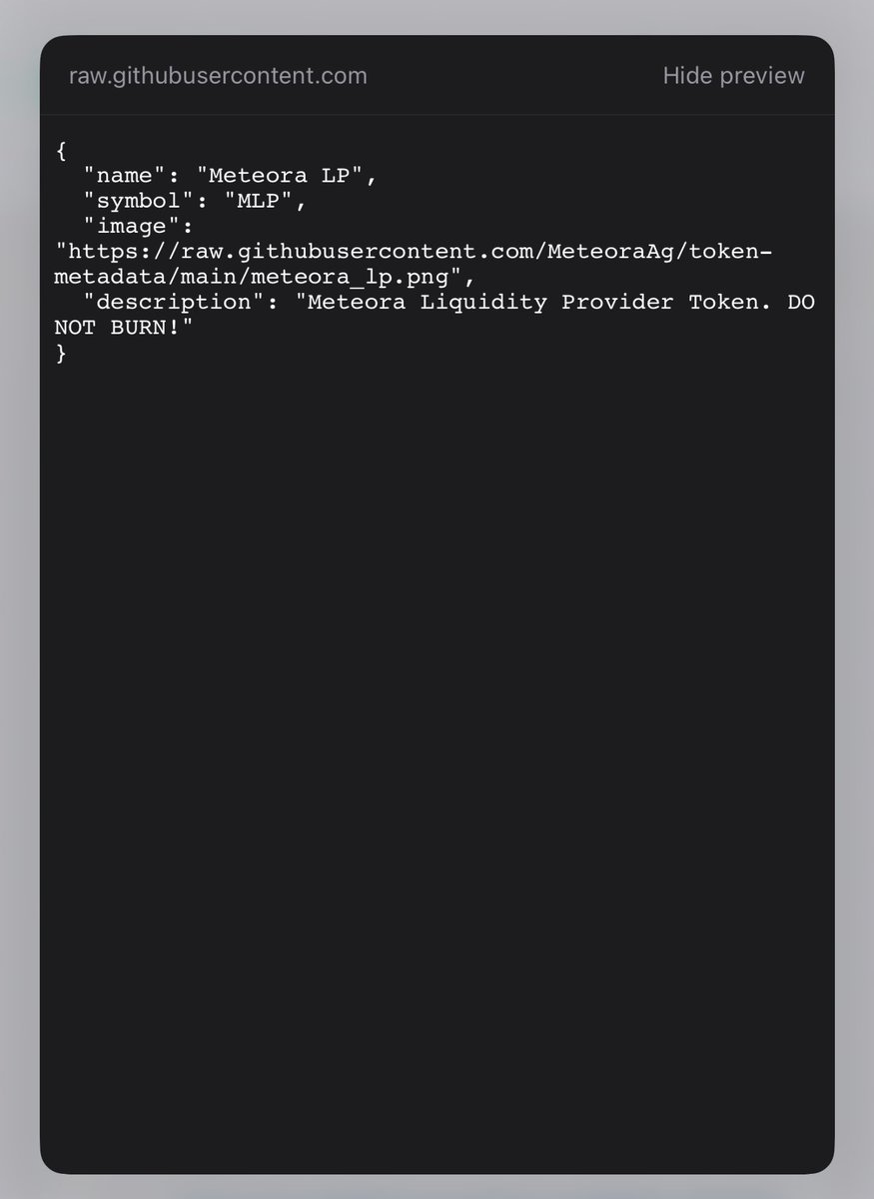Click the closing curly brace
The width and height of the screenshot is (874, 1199).
[x=61, y=352]
